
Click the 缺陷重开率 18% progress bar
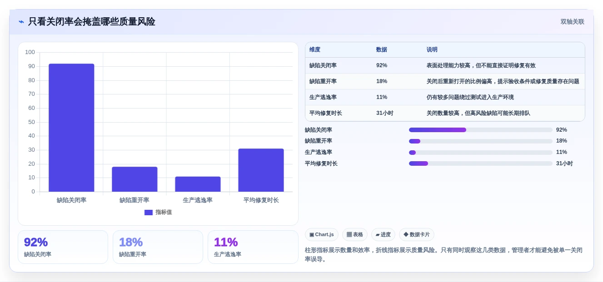[x=481, y=141]
